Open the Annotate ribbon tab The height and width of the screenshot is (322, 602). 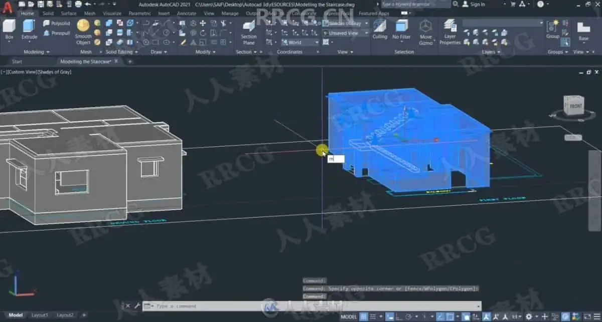[187, 14]
